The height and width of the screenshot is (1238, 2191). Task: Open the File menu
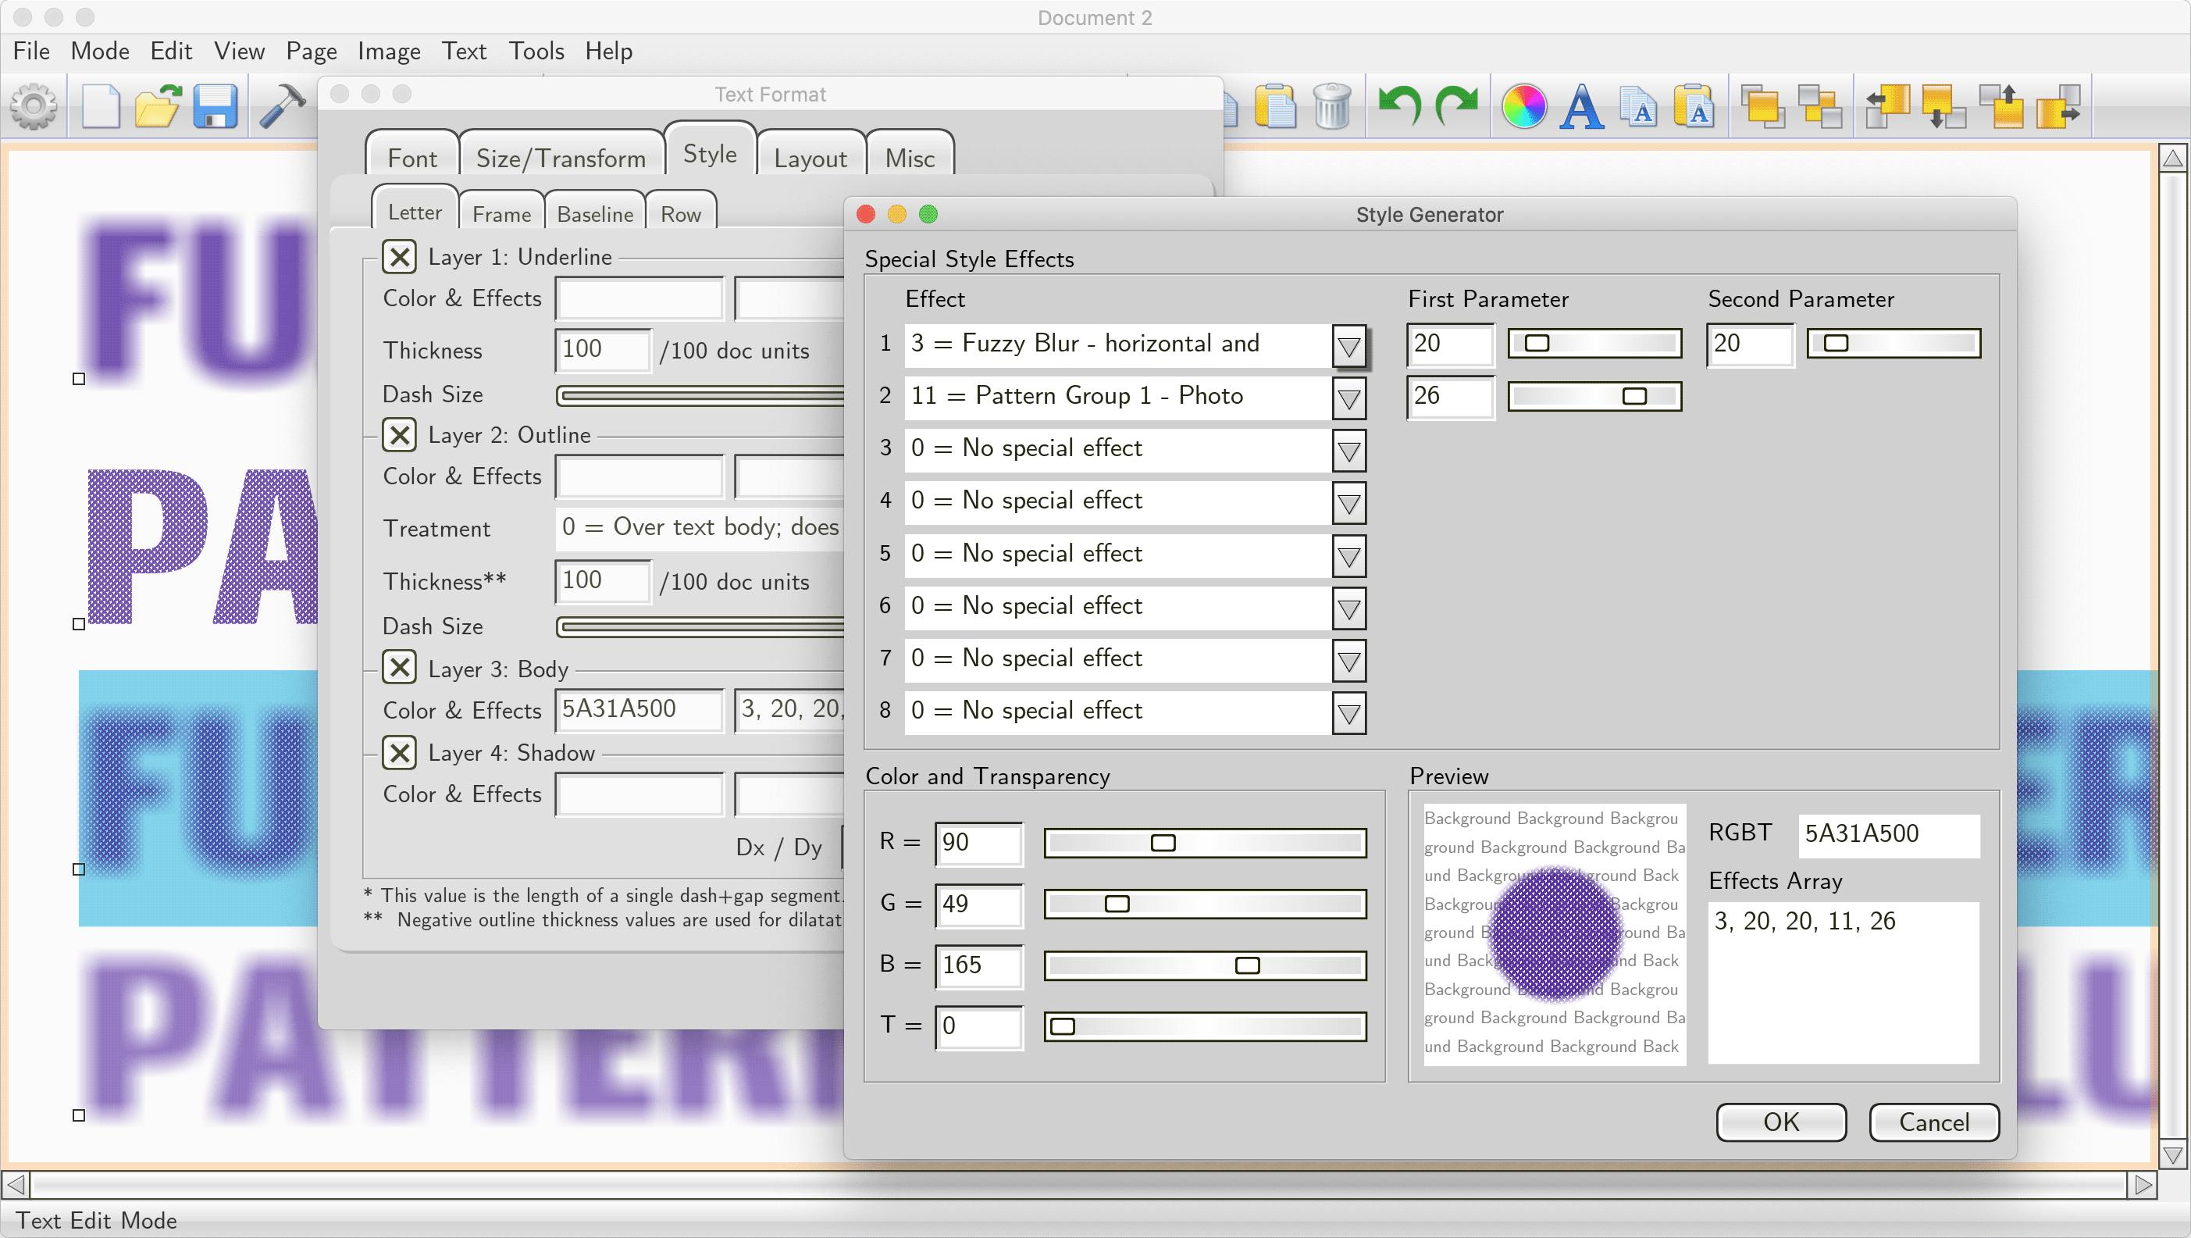click(31, 51)
